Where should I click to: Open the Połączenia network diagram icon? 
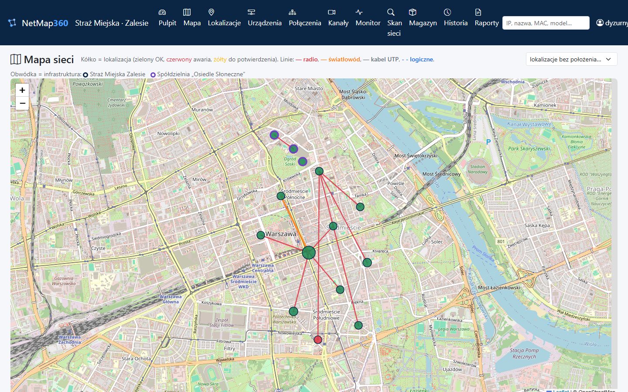(x=292, y=12)
